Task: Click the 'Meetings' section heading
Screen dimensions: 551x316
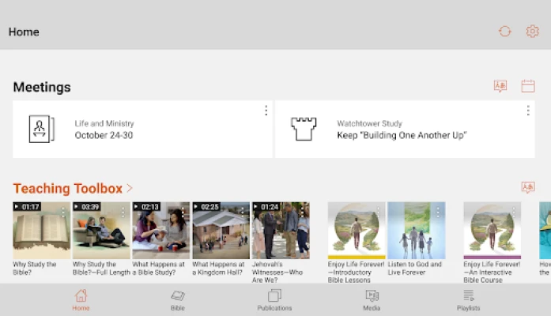Action: [42, 87]
